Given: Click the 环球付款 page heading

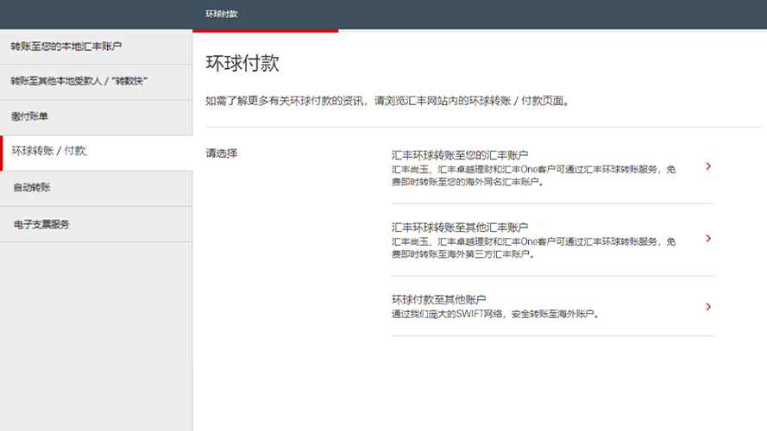Looking at the screenshot, I should (242, 64).
